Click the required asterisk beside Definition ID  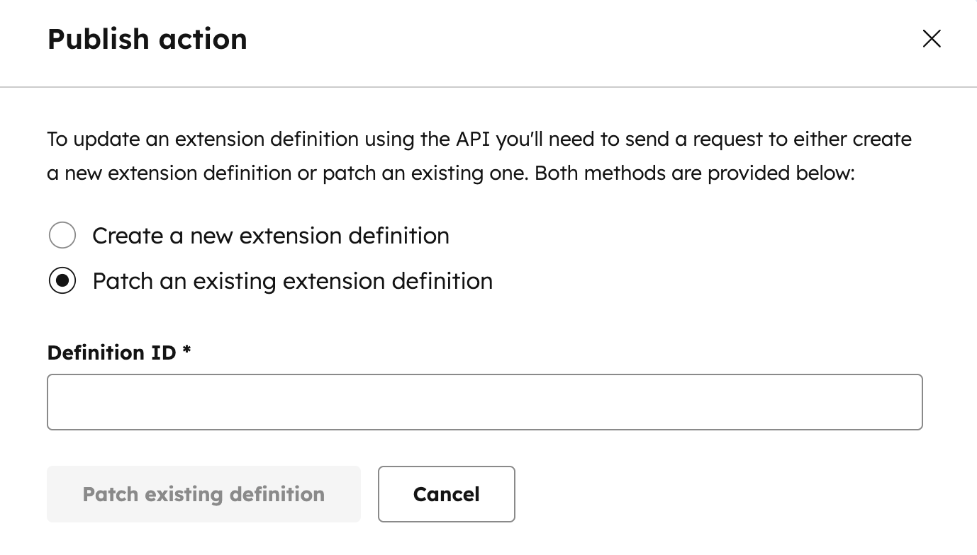(x=186, y=351)
